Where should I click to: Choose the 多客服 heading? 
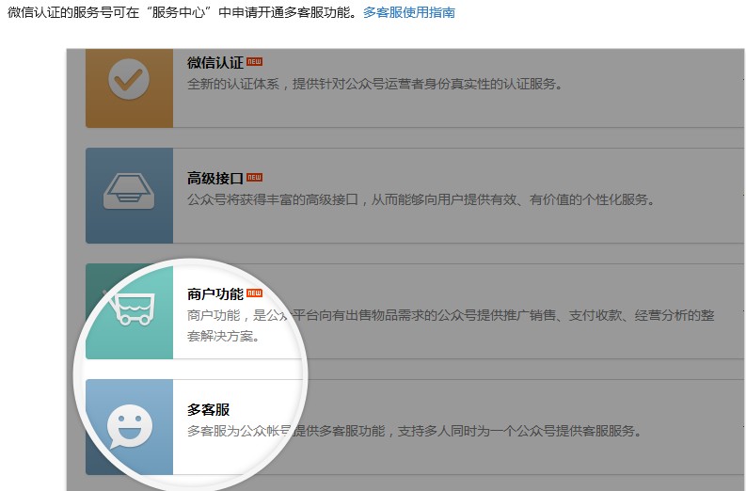tap(208, 410)
